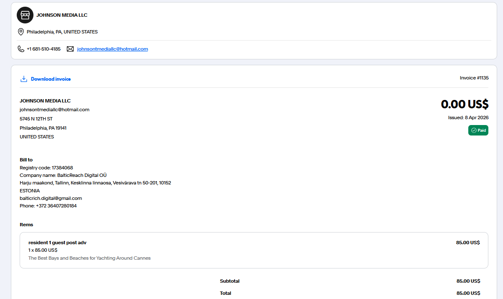
Task: Click the envelope email icon
Action: pyautogui.click(x=70, y=49)
